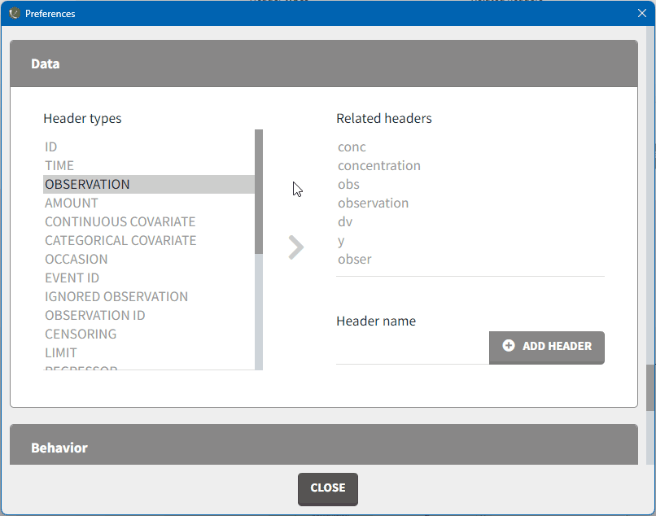The width and height of the screenshot is (656, 516).
Task: Choose EVENT ID header type
Action: [72, 278]
